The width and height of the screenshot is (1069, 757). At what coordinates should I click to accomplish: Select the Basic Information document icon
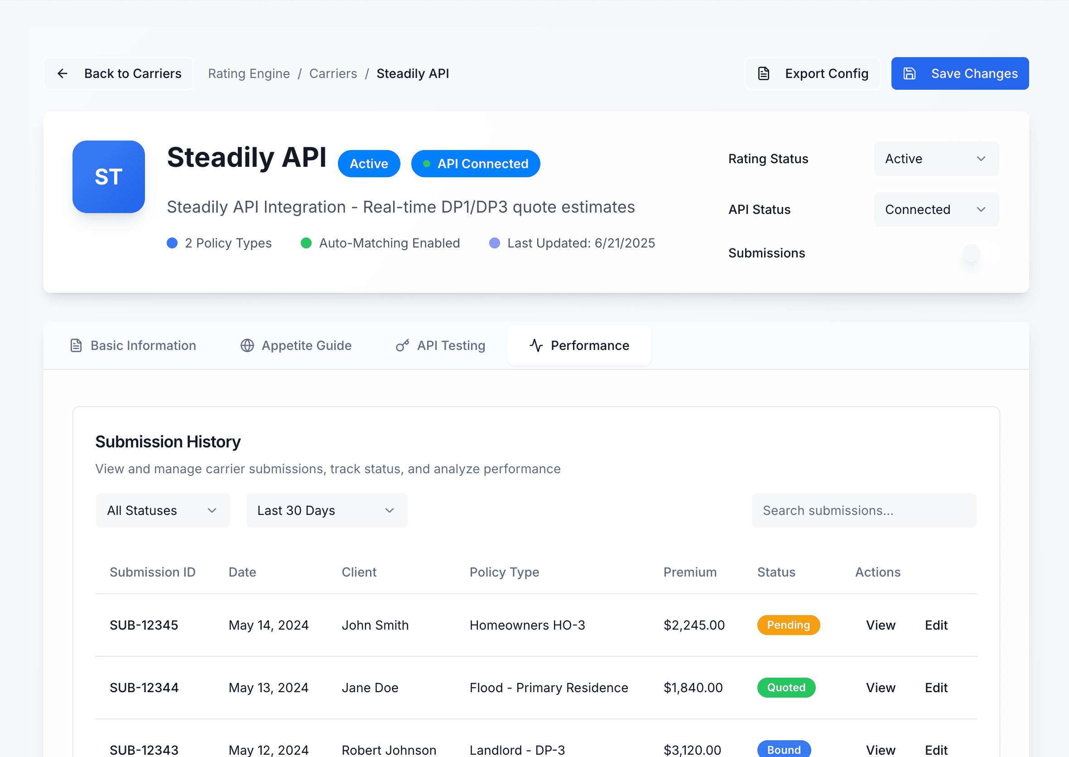click(x=76, y=345)
